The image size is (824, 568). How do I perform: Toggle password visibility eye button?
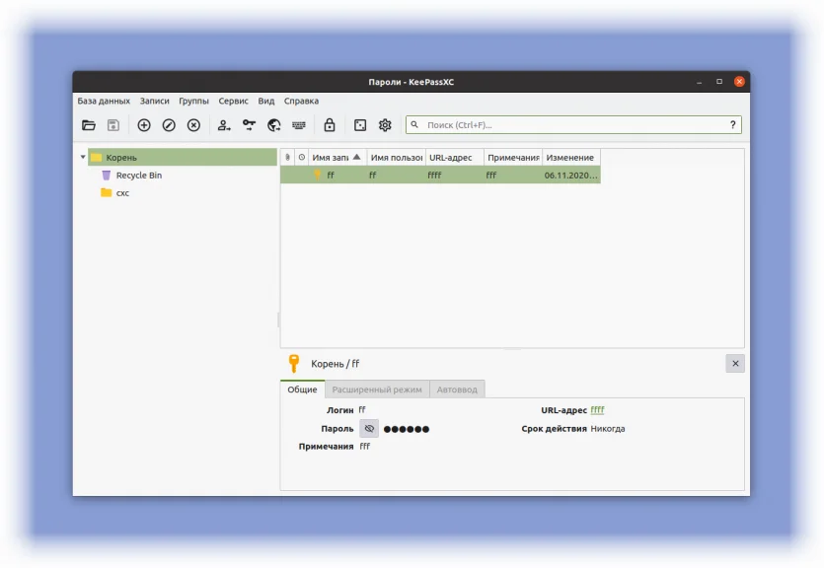click(369, 429)
